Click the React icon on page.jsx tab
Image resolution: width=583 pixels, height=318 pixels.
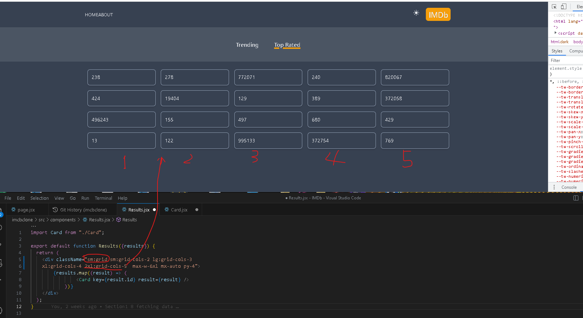pos(13,210)
